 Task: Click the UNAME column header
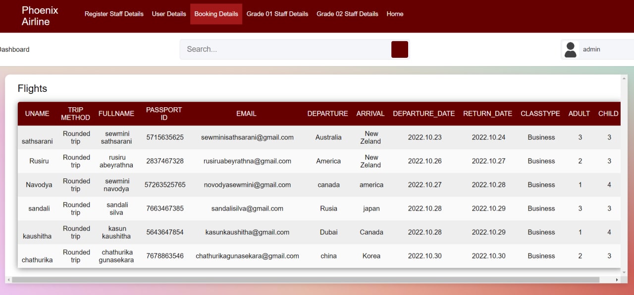37,114
